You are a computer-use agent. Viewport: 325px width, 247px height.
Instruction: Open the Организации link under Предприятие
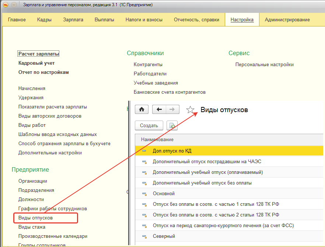pos(33,181)
